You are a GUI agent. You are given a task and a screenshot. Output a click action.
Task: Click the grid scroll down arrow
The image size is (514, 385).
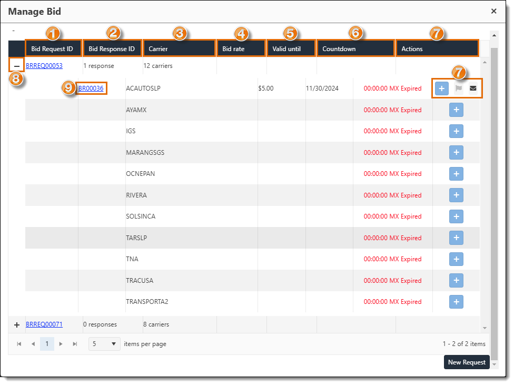485,328
